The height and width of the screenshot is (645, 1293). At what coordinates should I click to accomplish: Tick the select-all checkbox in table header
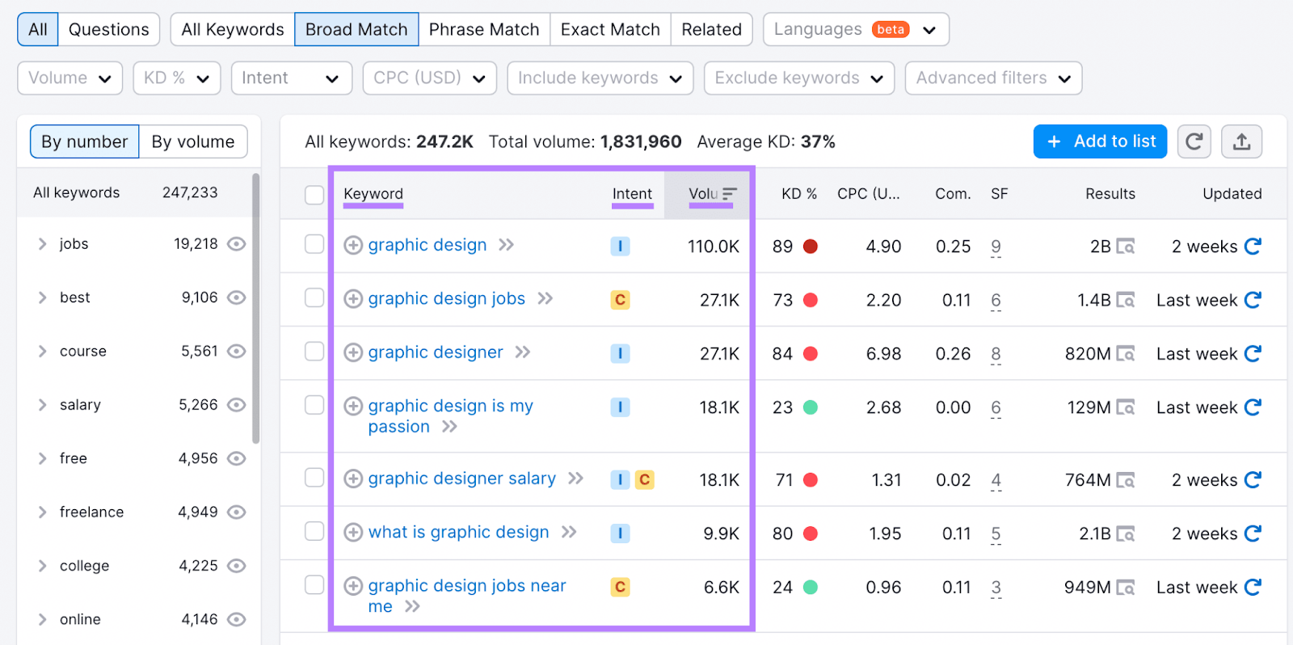[314, 195]
